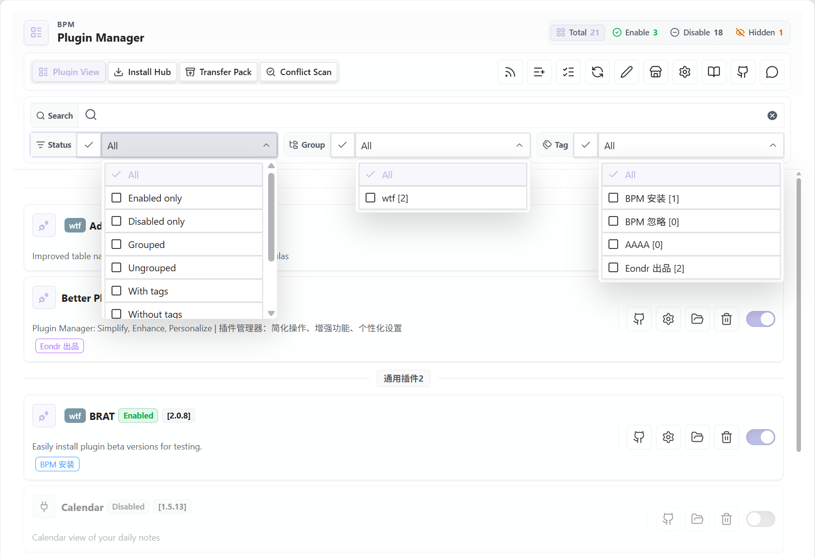
Task: Switch to the Plugin View tab
Action: pyautogui.click(x=69, y=72)
